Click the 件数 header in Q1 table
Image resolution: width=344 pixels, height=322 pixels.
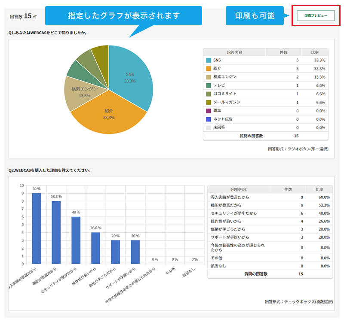(x=283, y=52)
